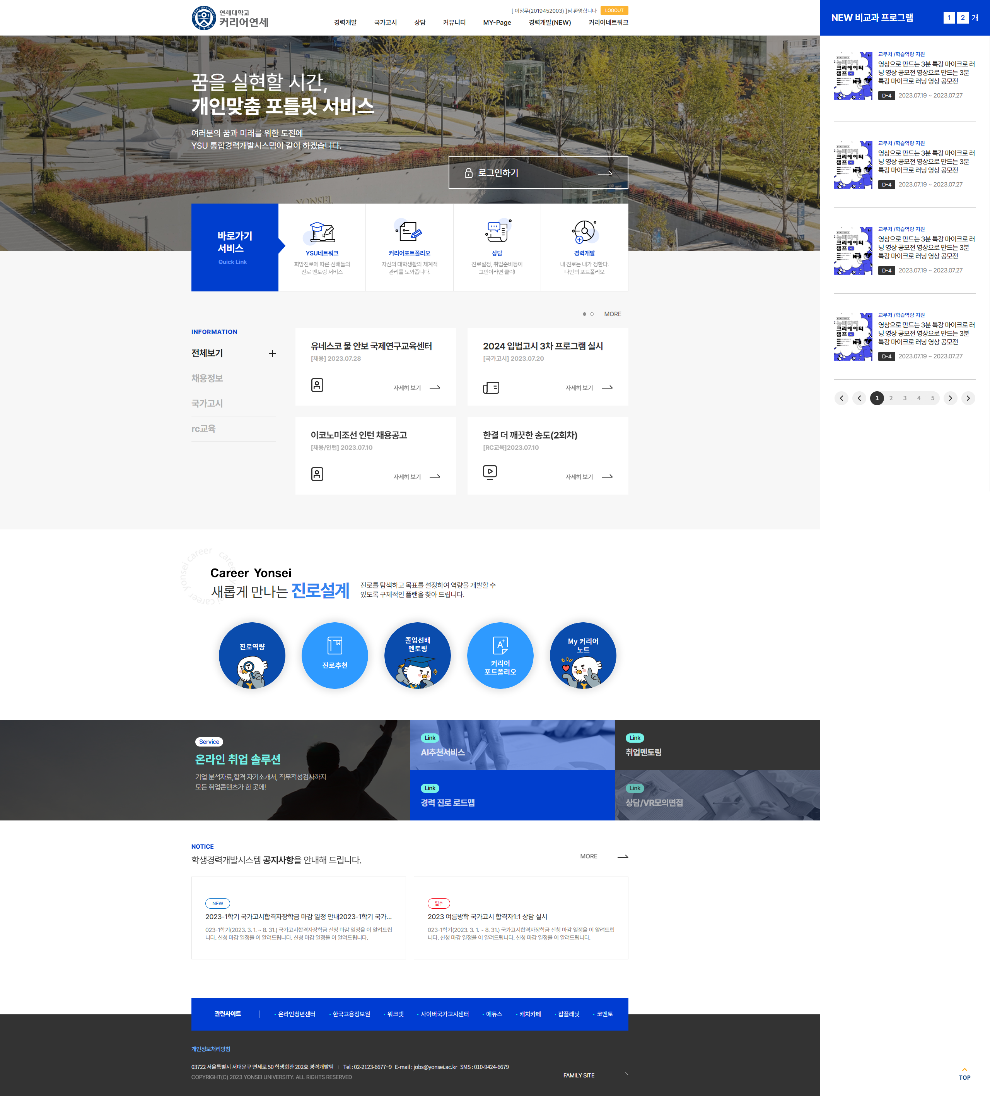
Task: Open the blue 경력 진로 로드맵 tile
Action: pyautogui.click(x=512, y=795)
